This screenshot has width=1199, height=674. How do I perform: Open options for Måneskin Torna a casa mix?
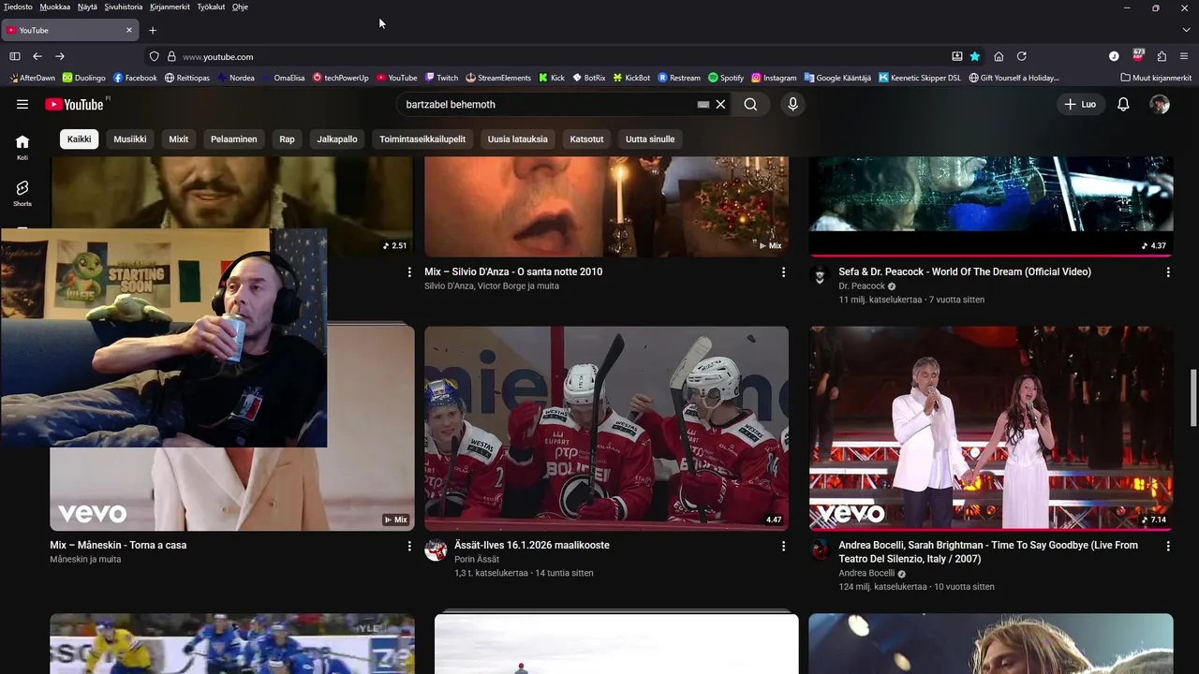tap(409, 546)
